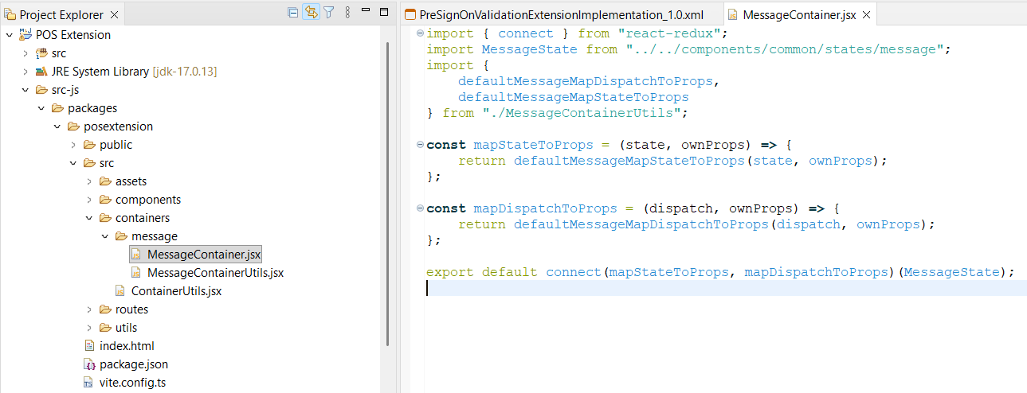Image resolution: width=1027 pixels, height=393 pixels.
Task: Fold the import block in editor
Action: [419, 33]
